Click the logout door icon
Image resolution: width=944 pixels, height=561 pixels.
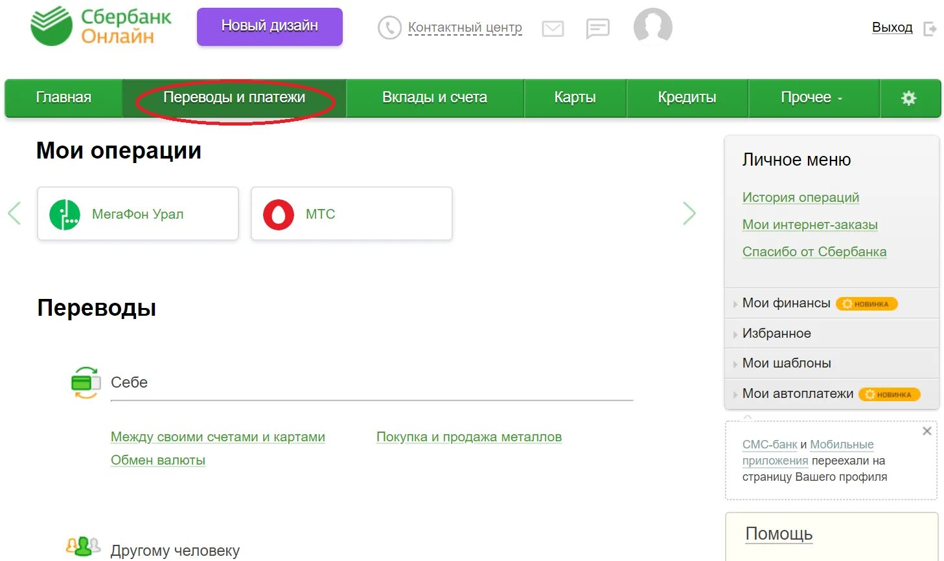click(930, 28)
